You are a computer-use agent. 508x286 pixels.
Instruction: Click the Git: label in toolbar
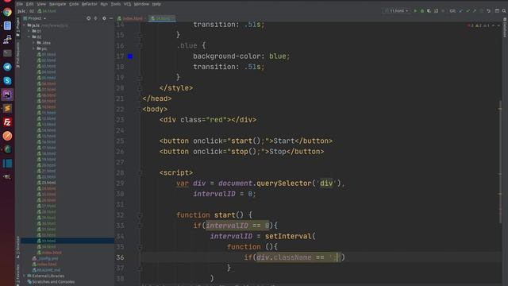[x=452, y=10]
